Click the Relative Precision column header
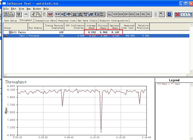Viewport: 193px width, 140px height. point(143,27)
